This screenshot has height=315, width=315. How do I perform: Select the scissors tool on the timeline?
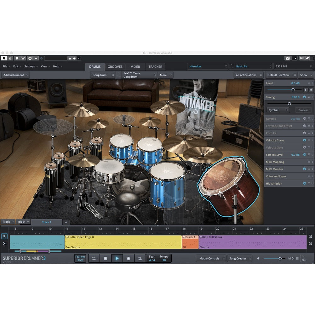tap(4, 243)
